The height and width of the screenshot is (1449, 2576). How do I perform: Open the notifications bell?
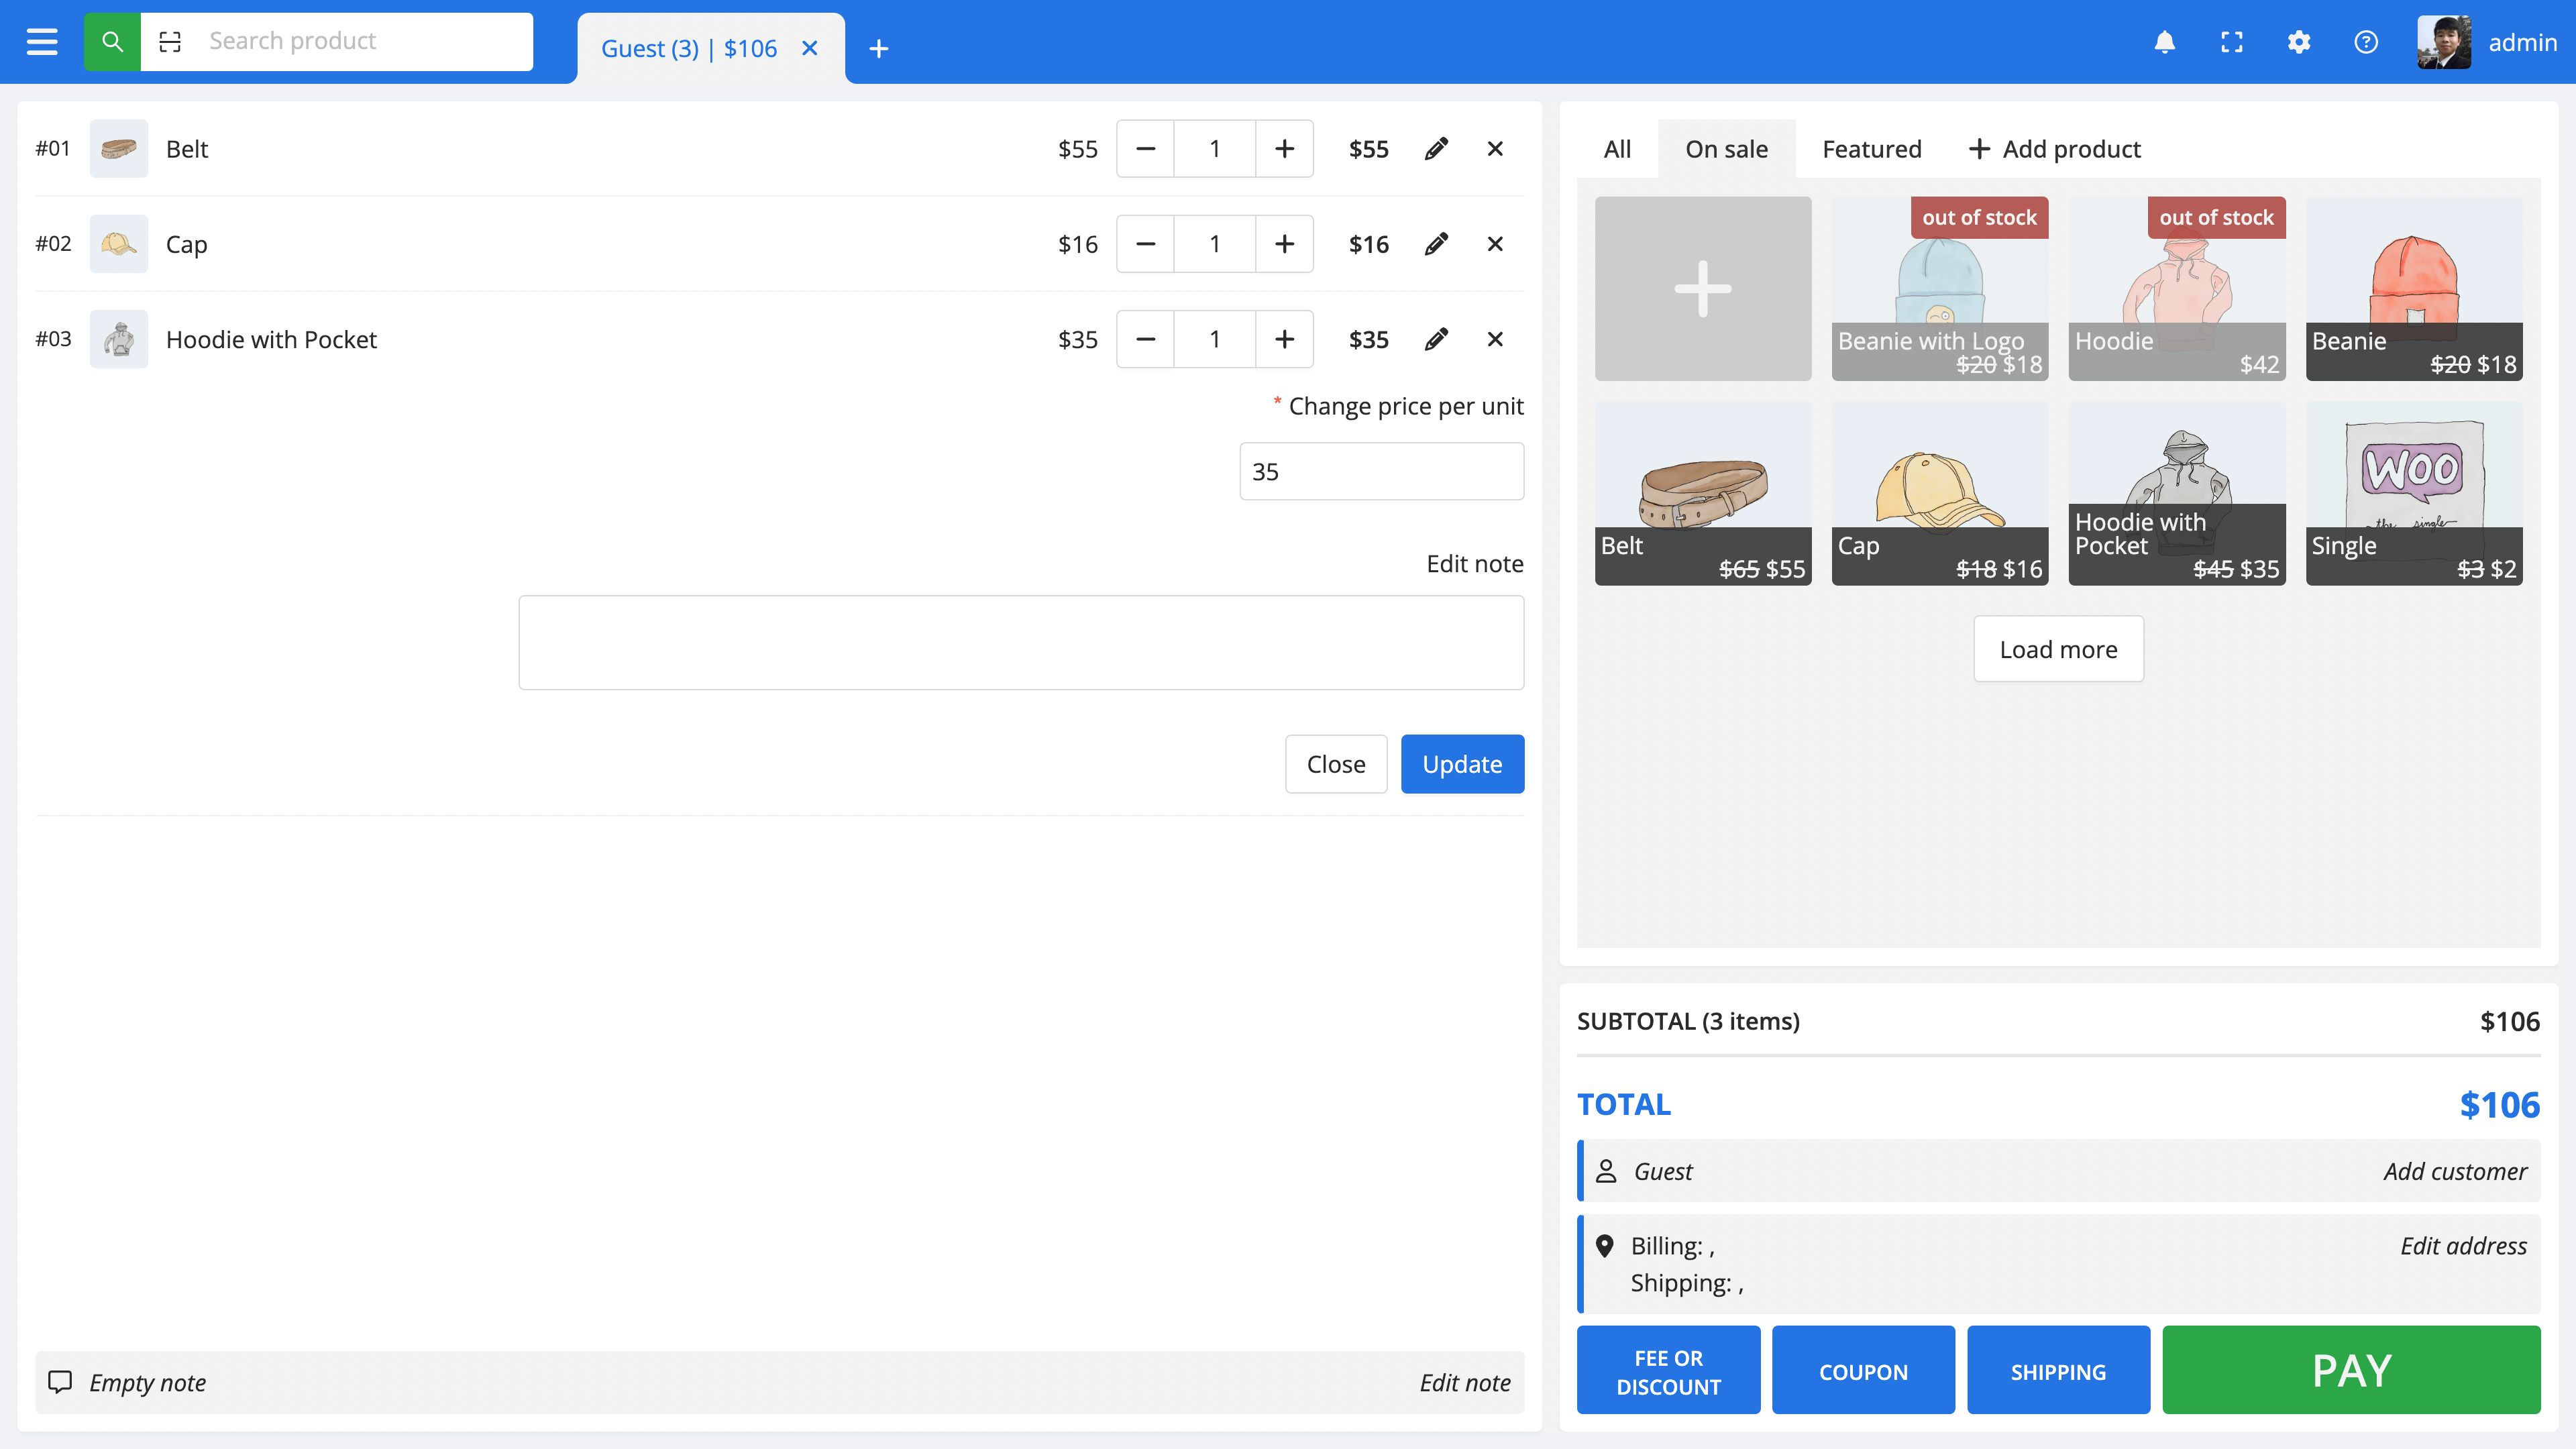[x=2164, y=42]
